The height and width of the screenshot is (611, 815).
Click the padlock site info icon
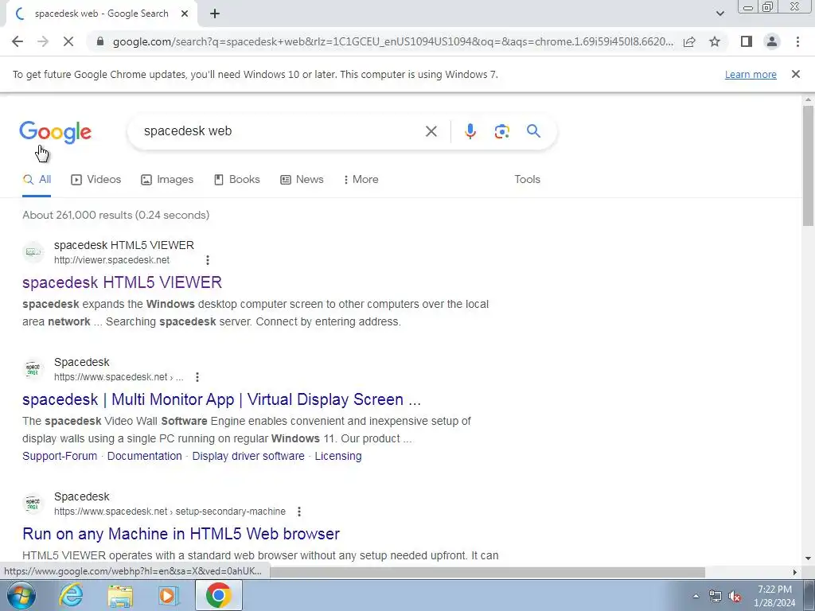[100, 41]
